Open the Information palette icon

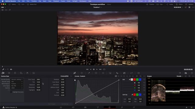(x=192, y=73)
